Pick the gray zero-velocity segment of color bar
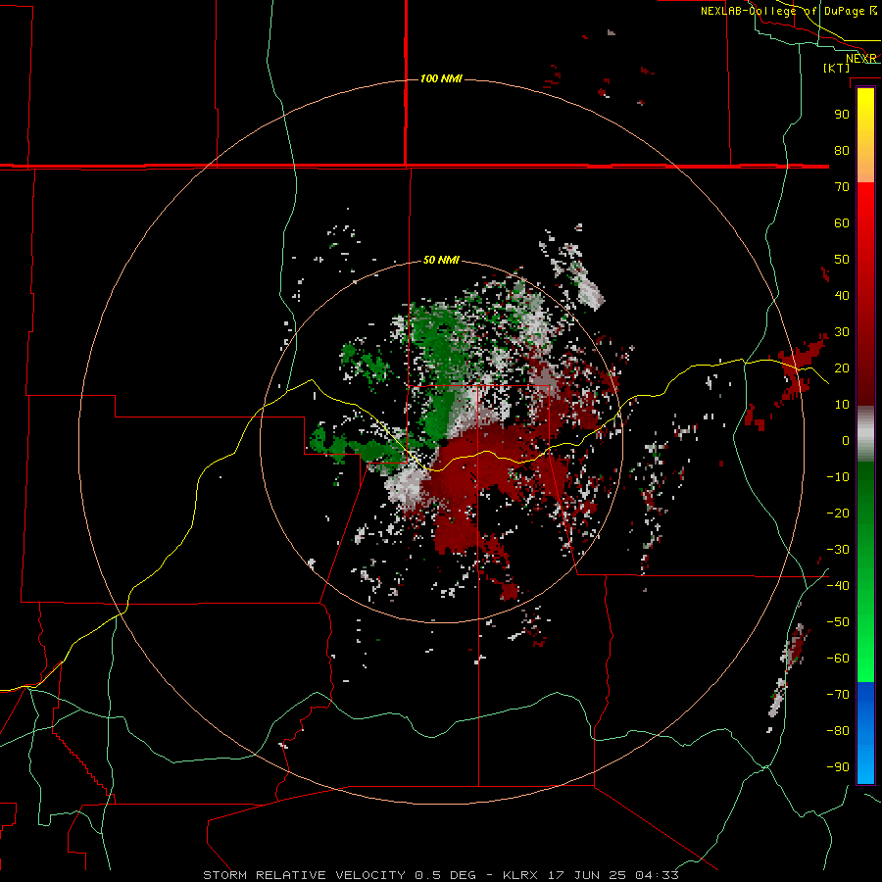Viewport: 882px width, 882px height. coord(865,434)
